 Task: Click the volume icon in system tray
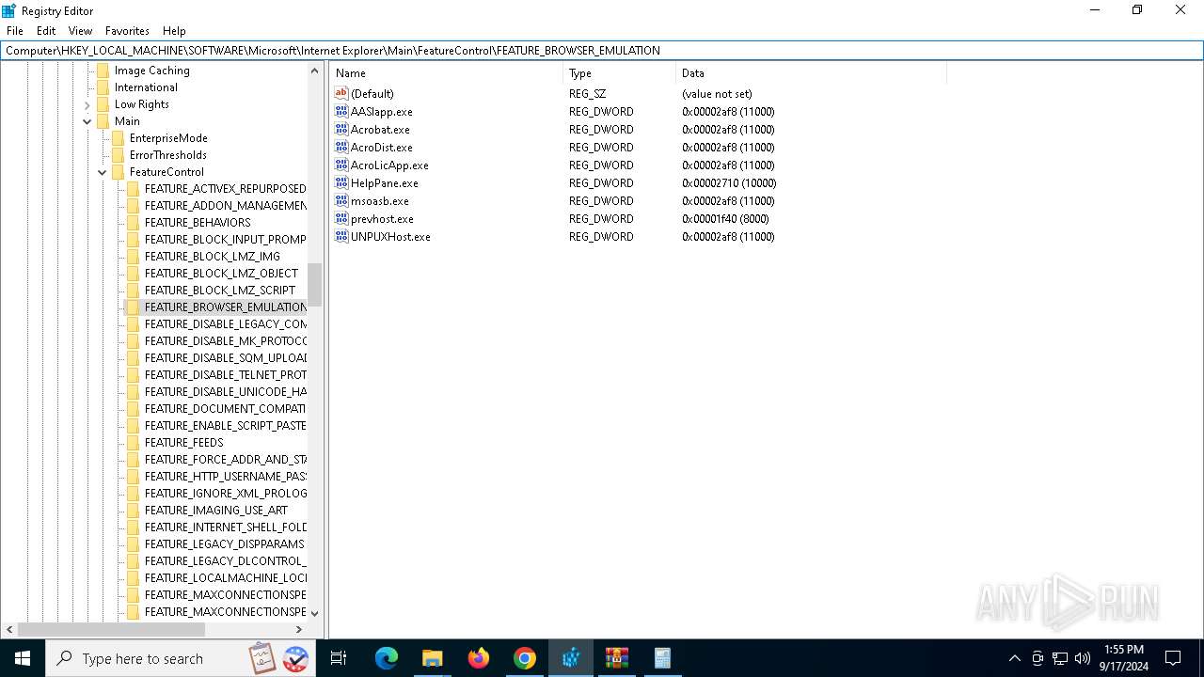(x=1083, y=658)
